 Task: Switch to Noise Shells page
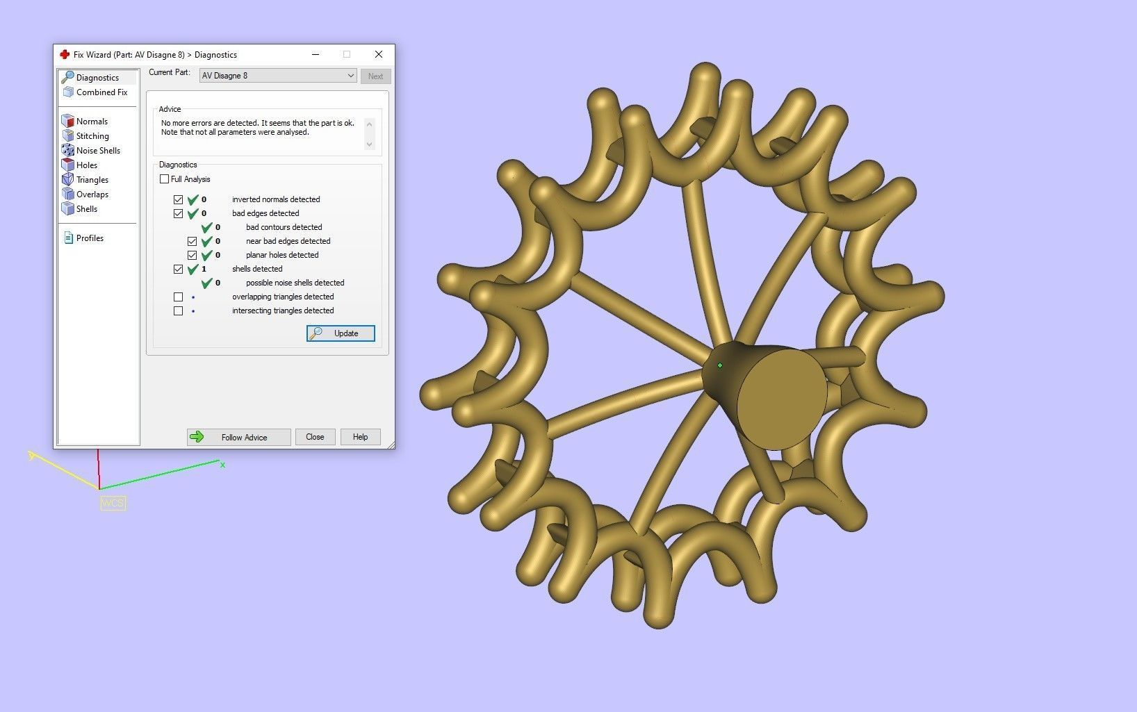98,150
